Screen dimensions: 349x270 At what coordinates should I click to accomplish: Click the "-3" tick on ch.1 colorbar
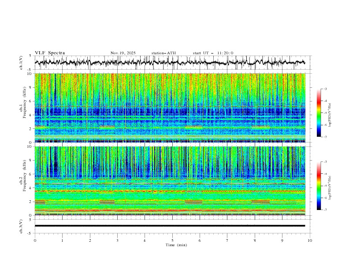[325, 89]
